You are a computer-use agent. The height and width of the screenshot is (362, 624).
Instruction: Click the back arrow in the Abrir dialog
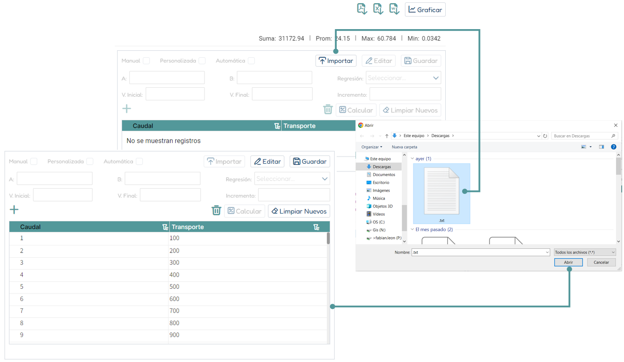362,136
